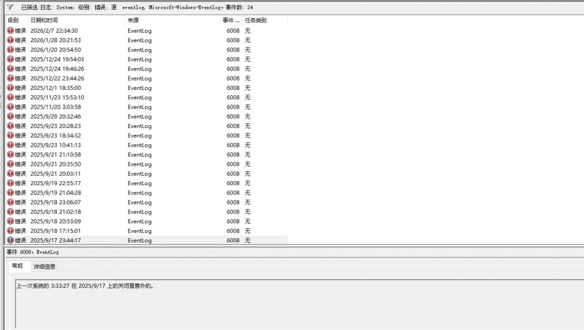Select the event dated 2025/9/18 17:15:01
Screen dimensions: 584x330
click(x=56, y=231)
